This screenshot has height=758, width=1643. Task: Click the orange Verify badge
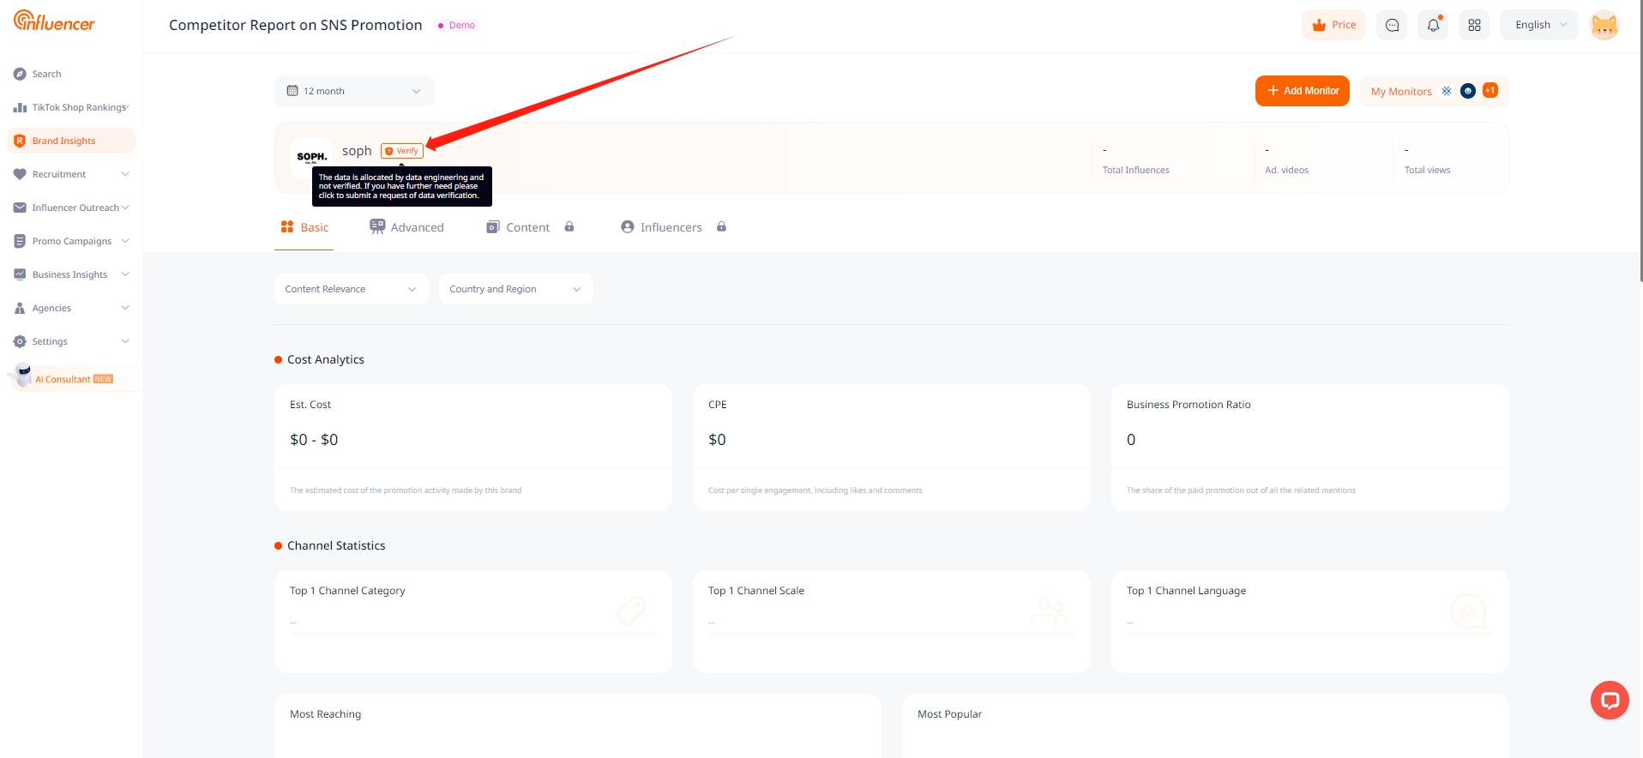pyautogui.click(x=402, y=151)
